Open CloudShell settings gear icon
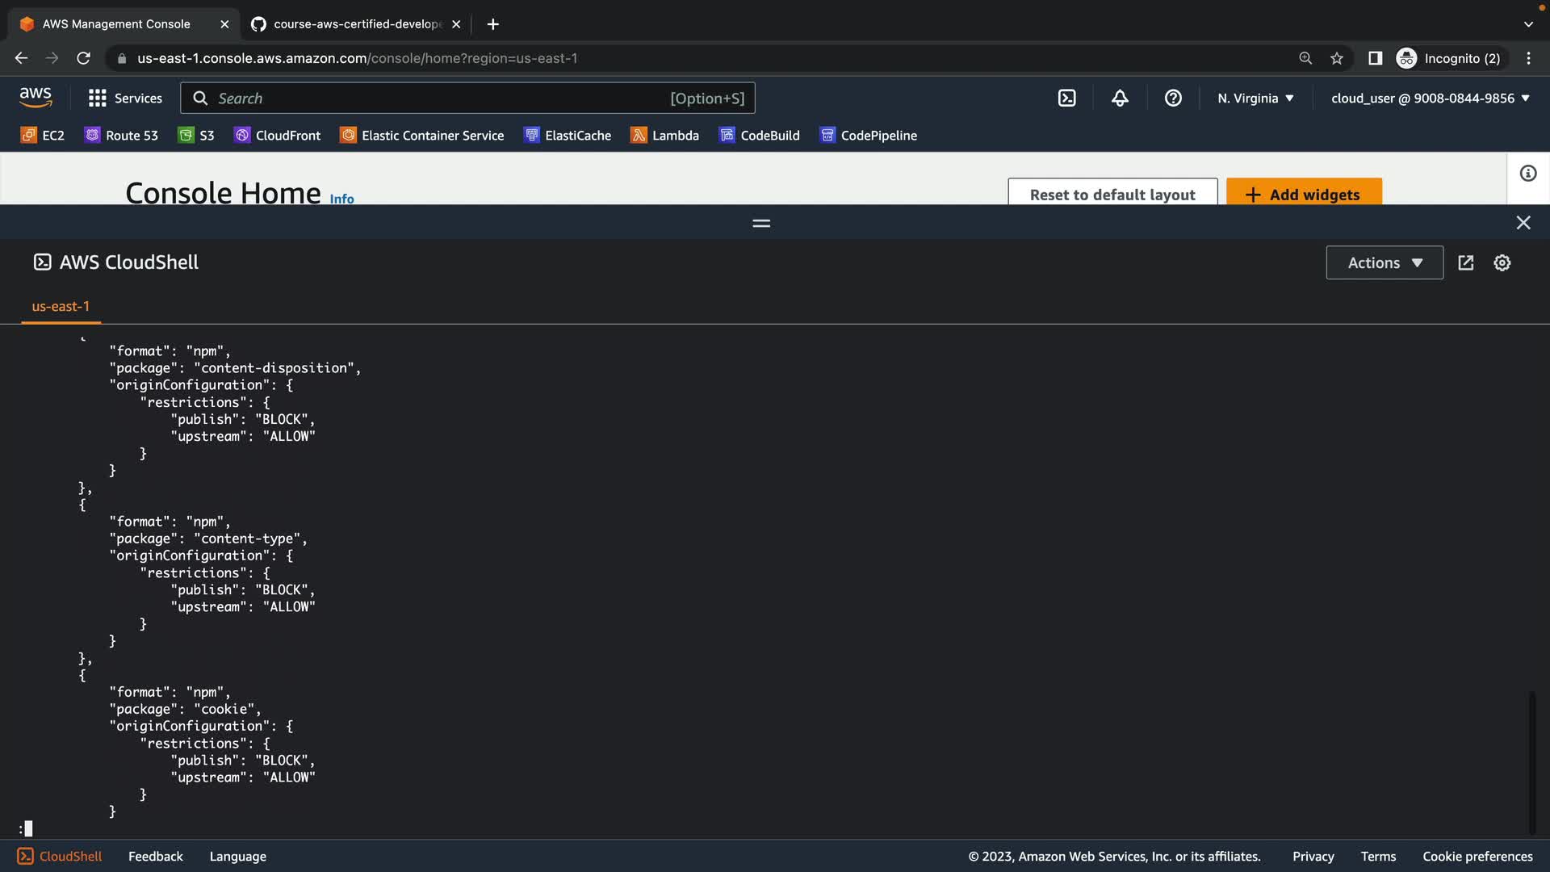The image size is (1550, 872). (x=1502, y=263)
